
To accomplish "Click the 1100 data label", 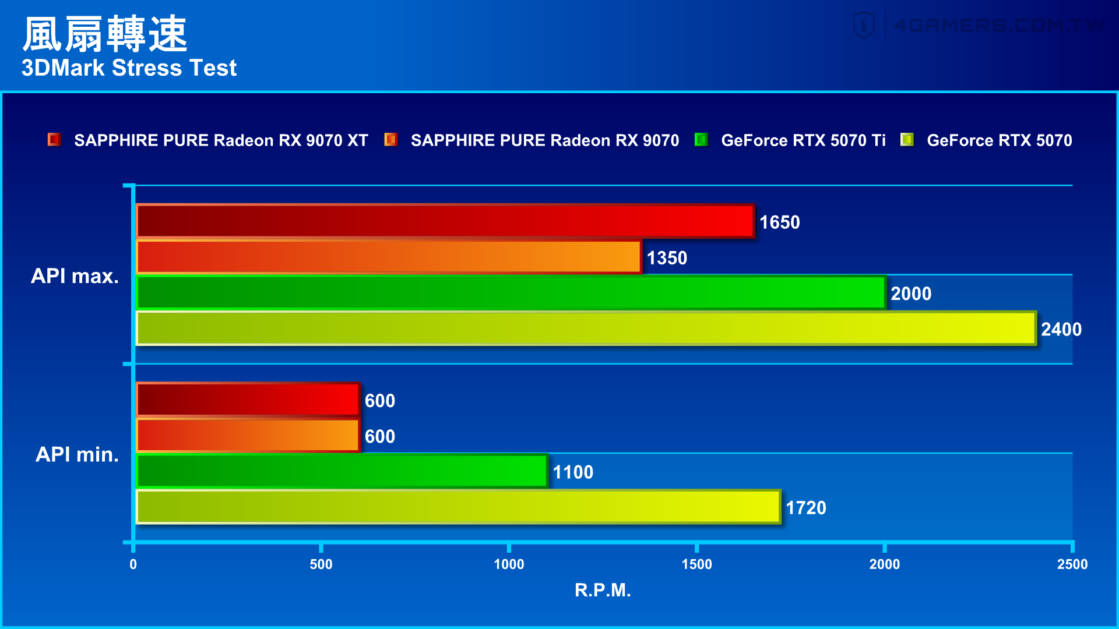I will (573, 472).
